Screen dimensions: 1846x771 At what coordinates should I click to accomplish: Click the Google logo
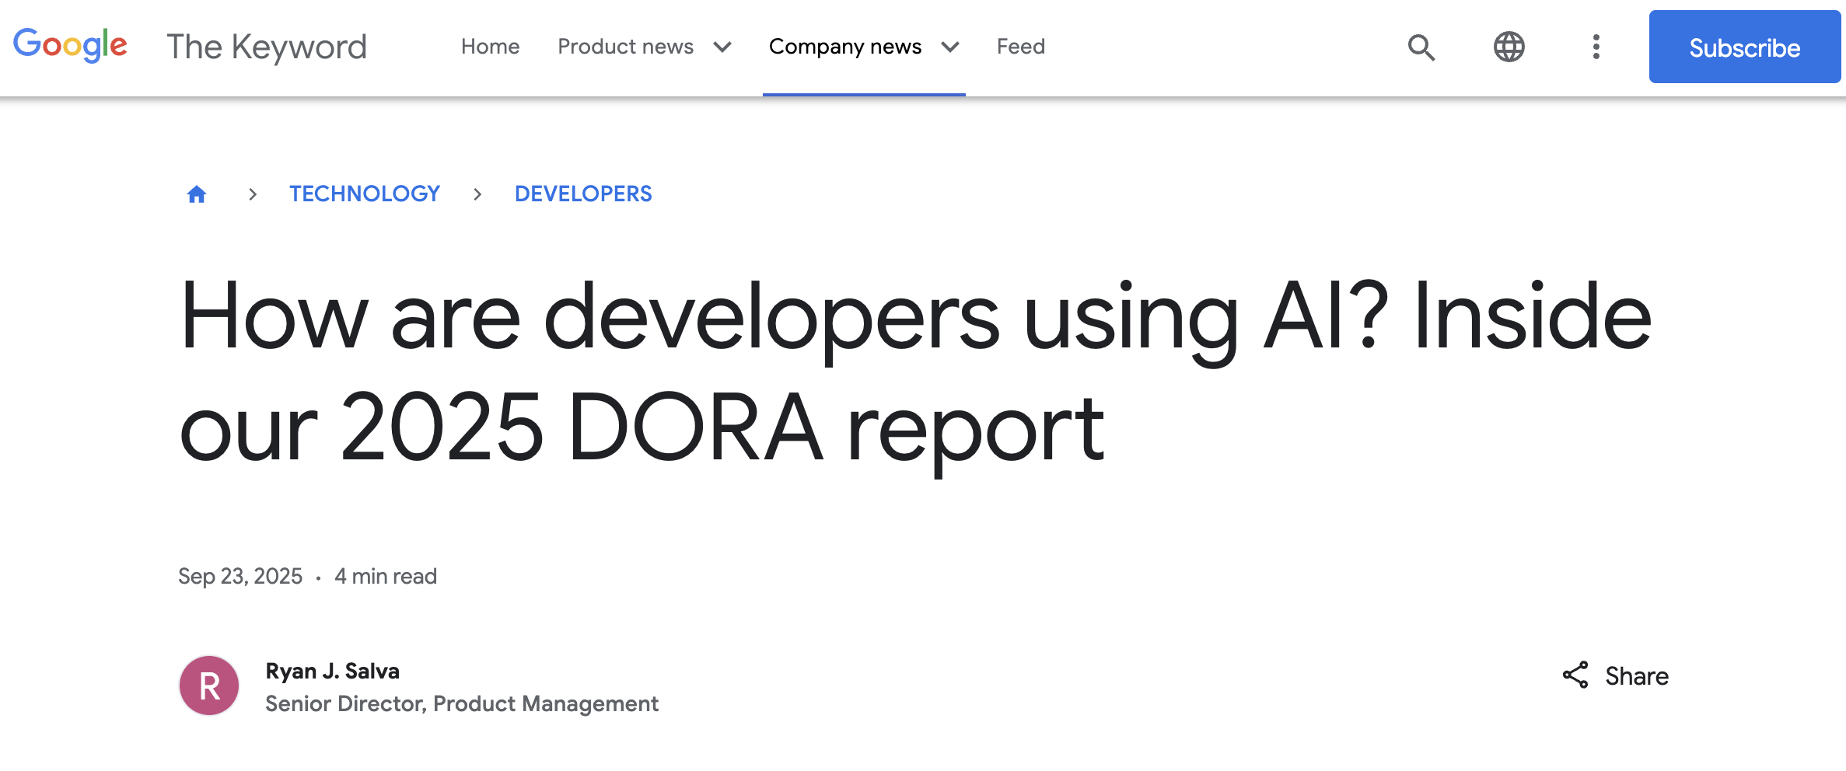pyautogui.click(x=70, y=46)
